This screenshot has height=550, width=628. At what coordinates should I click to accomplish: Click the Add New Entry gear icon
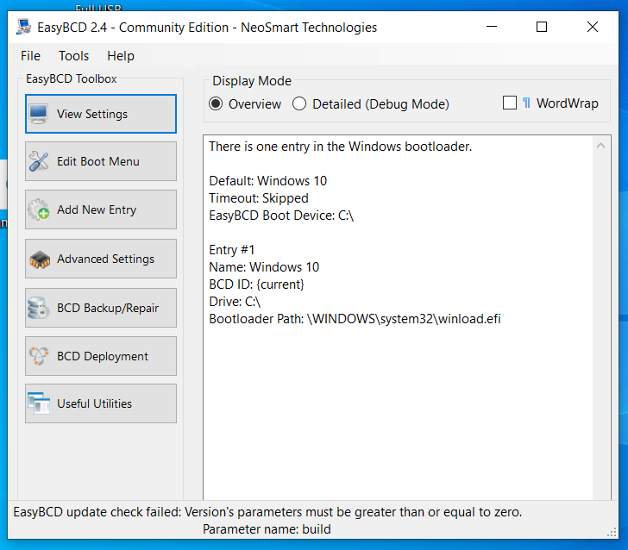pyautogui.click(x=39, y=209)
